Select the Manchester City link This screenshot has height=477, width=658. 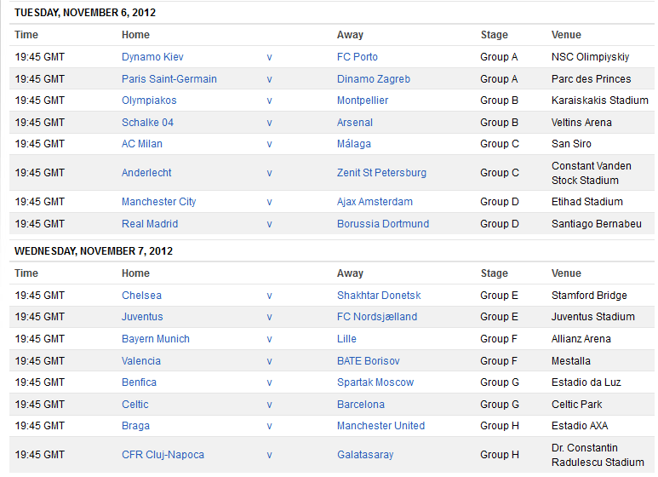point(158,202)
